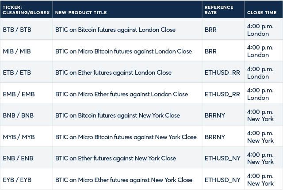Click the MYB / MYB ticker cell

coord(19,137)
